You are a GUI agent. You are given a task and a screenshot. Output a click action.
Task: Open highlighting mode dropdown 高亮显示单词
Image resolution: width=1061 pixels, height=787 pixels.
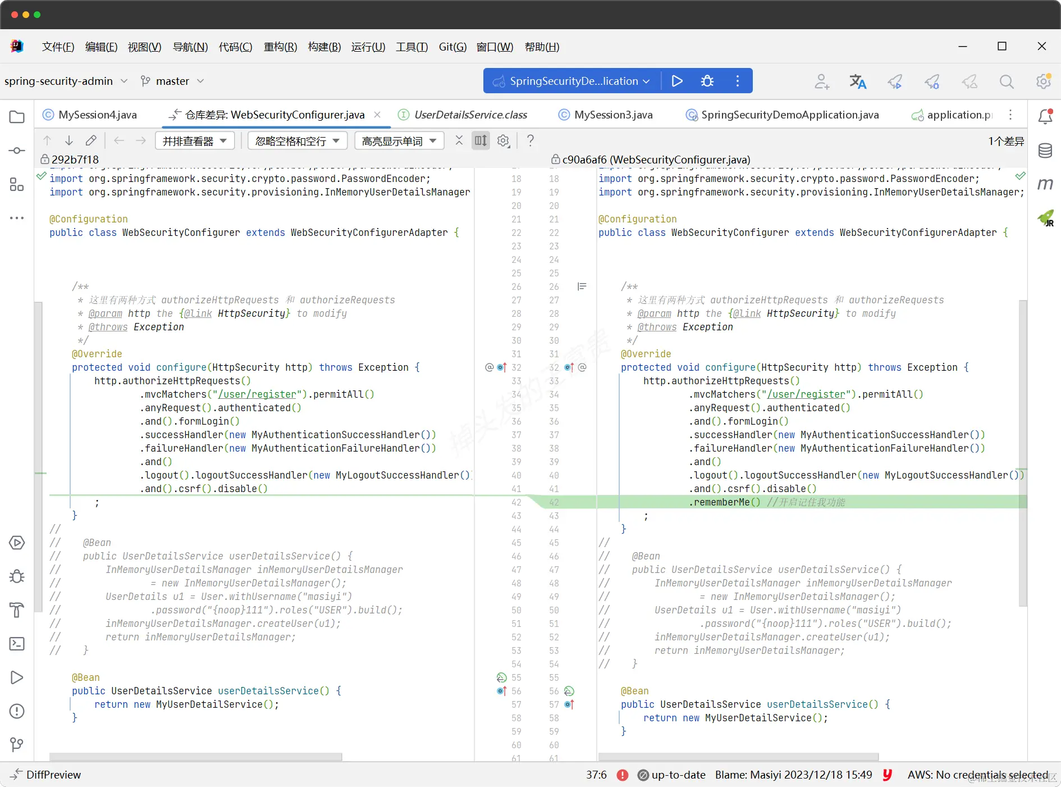coord(399,140)
